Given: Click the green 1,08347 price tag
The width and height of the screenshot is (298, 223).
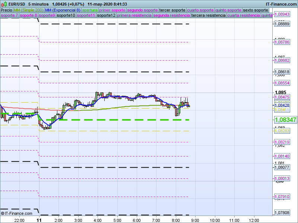Looking at the screenshot, I should click(x=285, y=120).
